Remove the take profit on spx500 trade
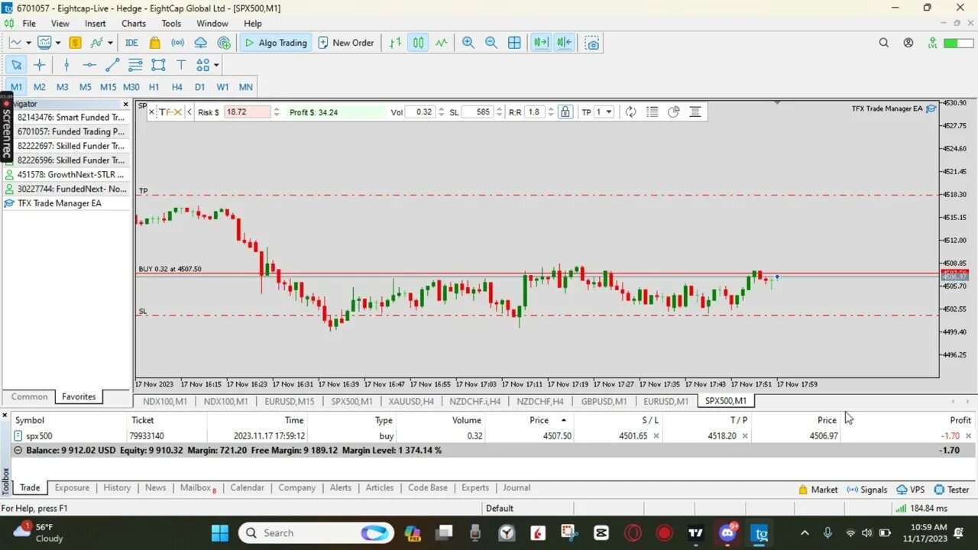This screenshot has height=550, width=978. 745,436
